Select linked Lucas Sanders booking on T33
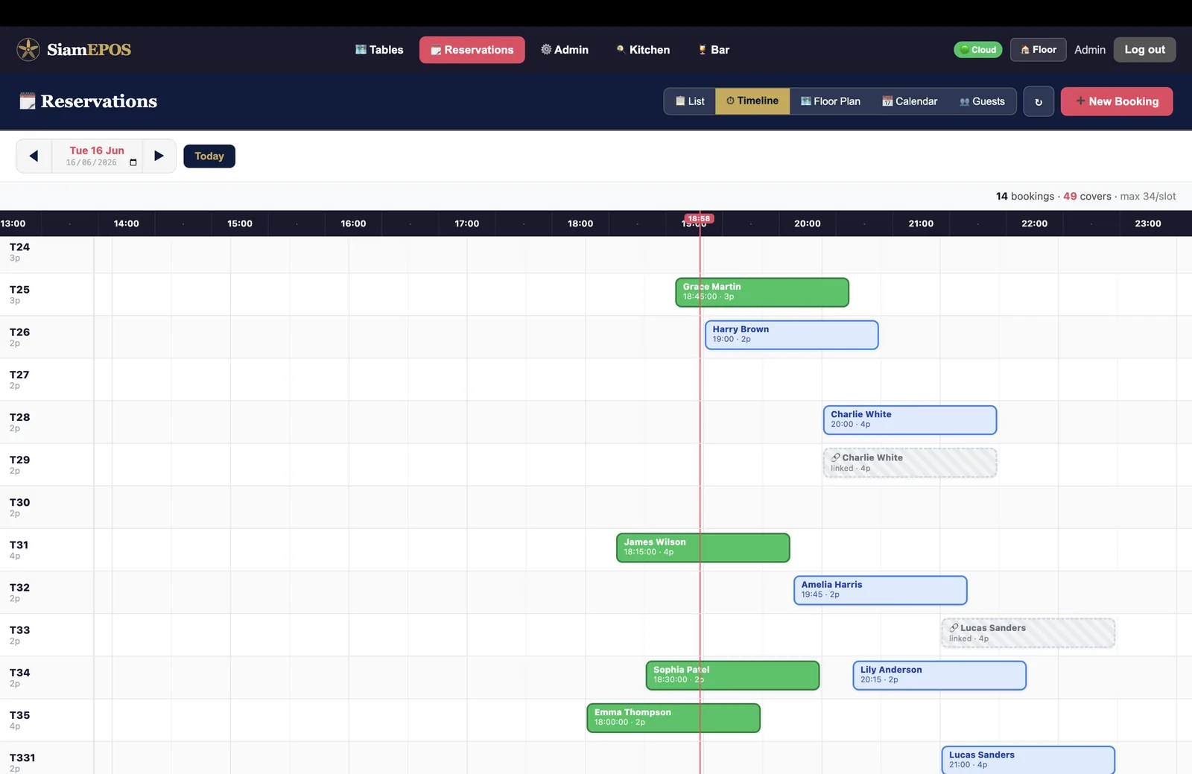This screenshot has width=1192, height=774. coord(1028,633)
